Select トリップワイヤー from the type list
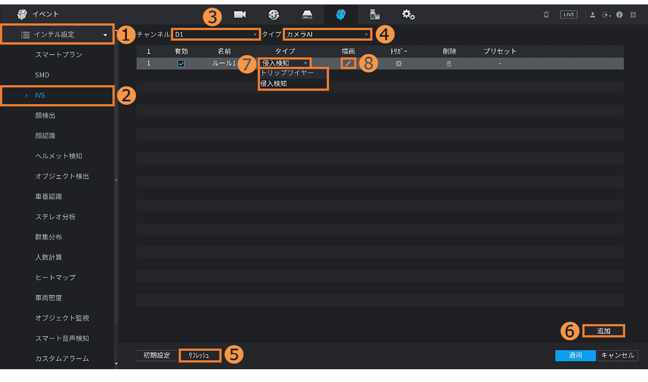Viewport: 648px width, 382px height. 287,73
